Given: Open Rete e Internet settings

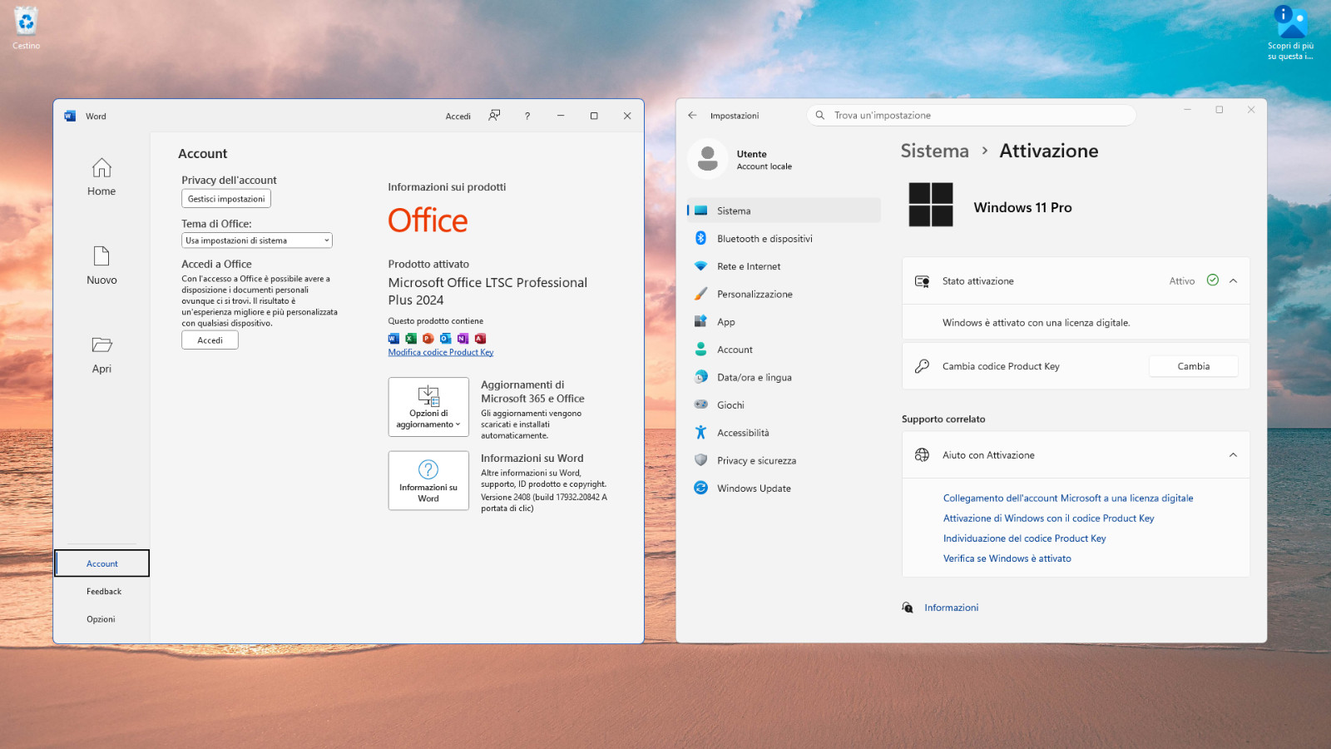Looking at the screenshot, I should coord(784,266).
